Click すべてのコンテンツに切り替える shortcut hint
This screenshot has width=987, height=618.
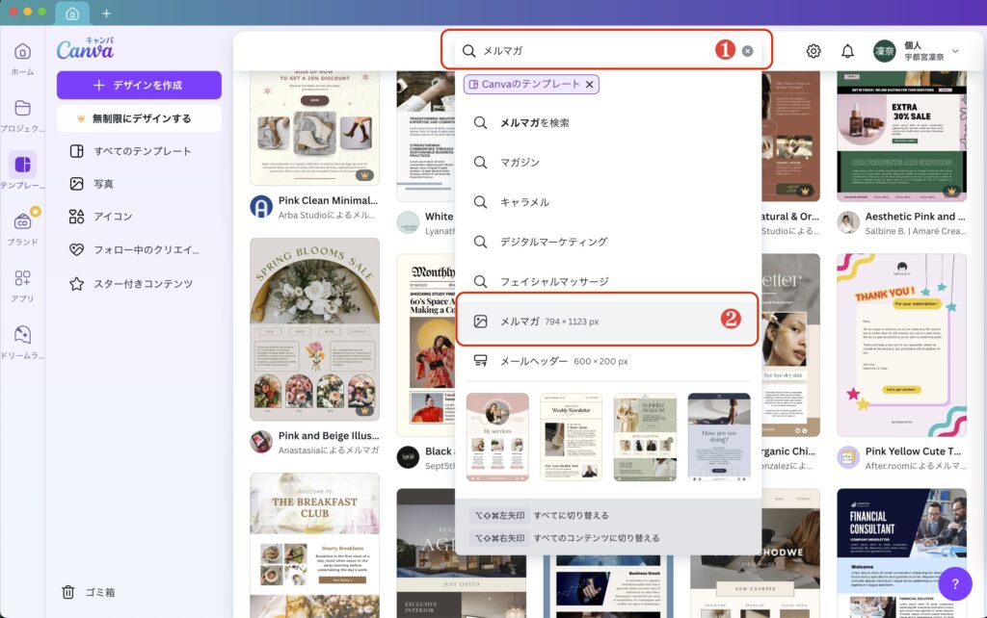(597, 538)
